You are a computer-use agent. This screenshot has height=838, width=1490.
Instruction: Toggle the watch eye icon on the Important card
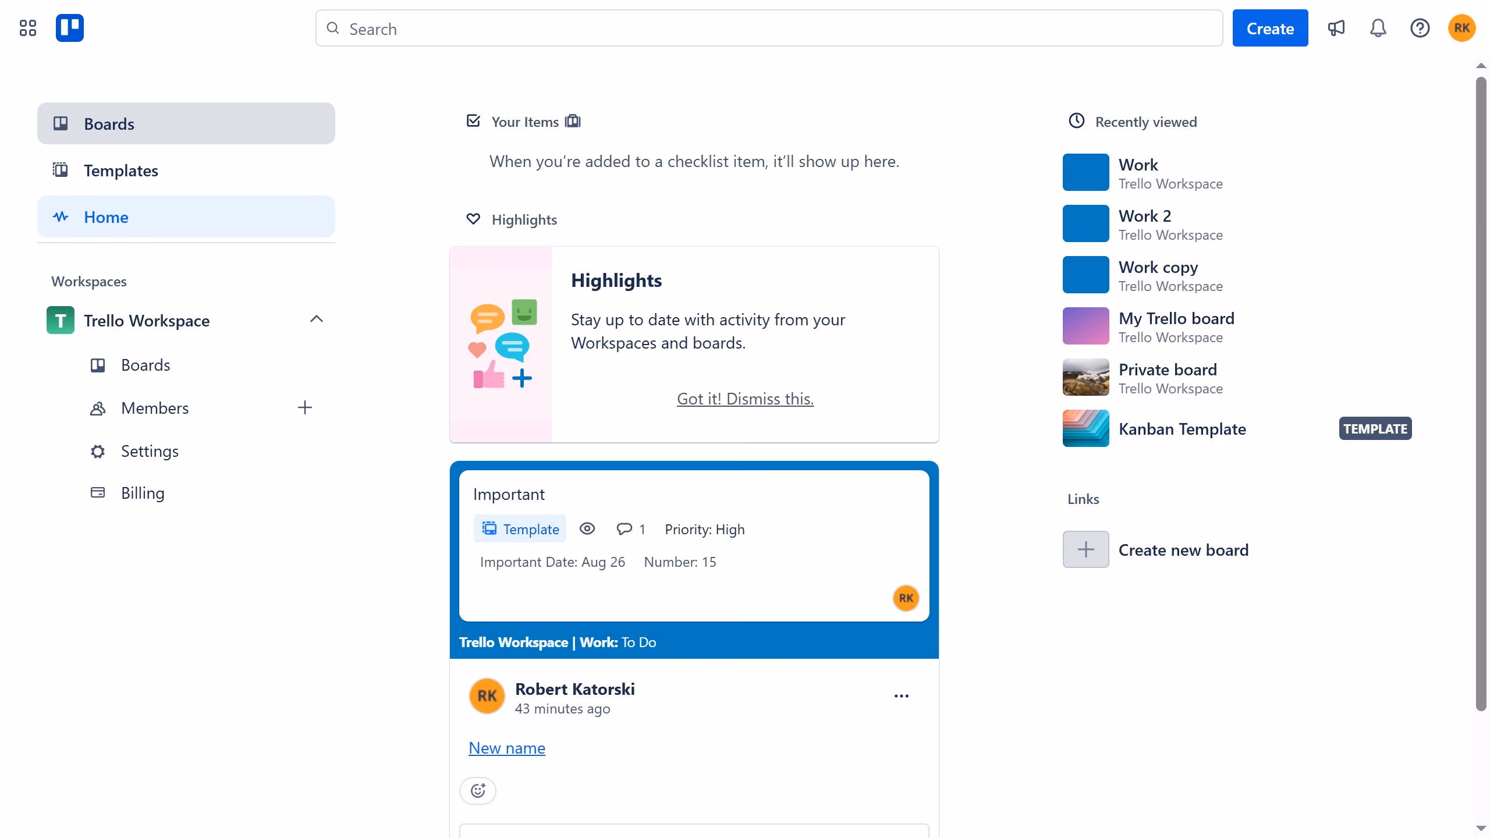tap(587, 528)
